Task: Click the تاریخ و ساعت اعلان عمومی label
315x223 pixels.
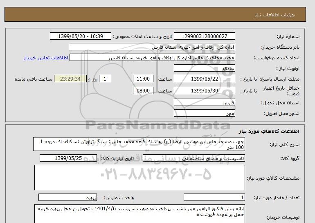Action: (143, 36)
